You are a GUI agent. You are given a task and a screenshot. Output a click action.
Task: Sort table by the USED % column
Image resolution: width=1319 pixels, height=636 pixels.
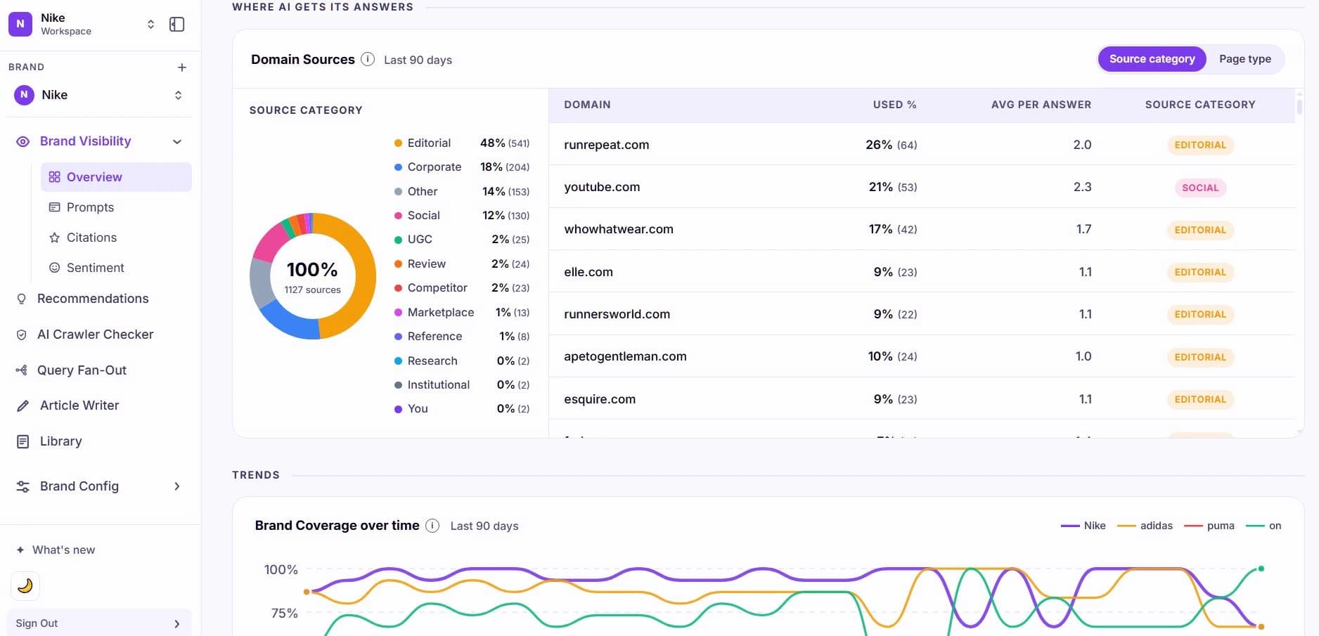894,105
